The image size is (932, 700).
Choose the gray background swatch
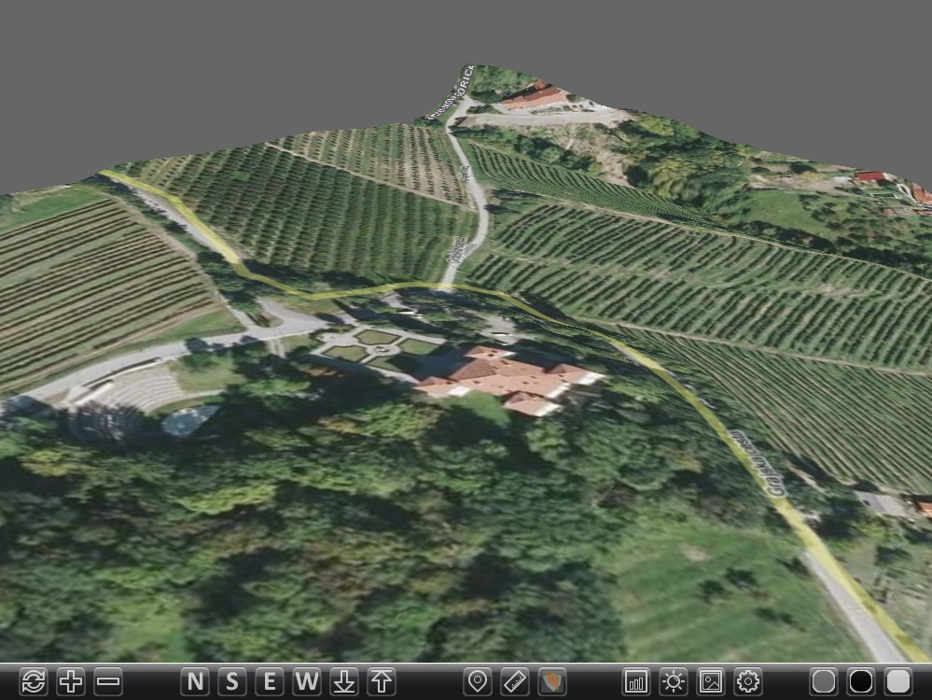pyautogui.click(x=823, y=681)
